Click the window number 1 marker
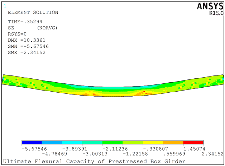Image resolution: width=225 pixels, height=166 pixels. point(5,6)
